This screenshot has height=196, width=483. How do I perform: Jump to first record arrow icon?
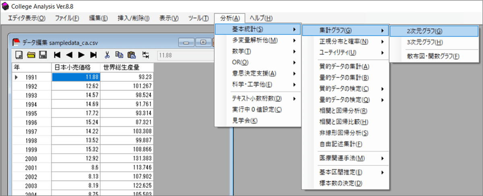pyautogui.click(x=57, y=55)
